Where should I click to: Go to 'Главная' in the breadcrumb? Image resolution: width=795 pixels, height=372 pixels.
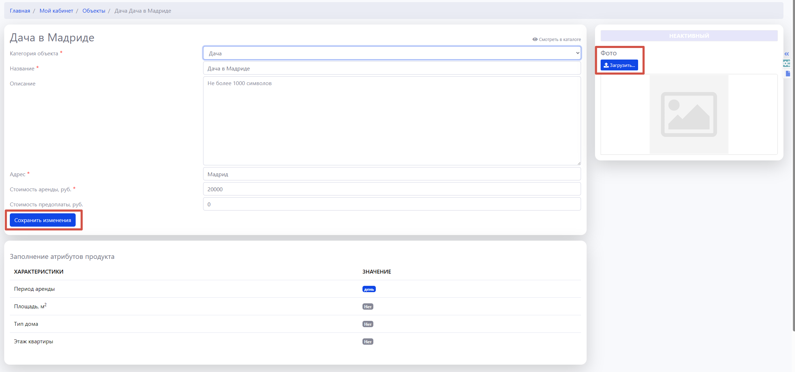point(20,11)
